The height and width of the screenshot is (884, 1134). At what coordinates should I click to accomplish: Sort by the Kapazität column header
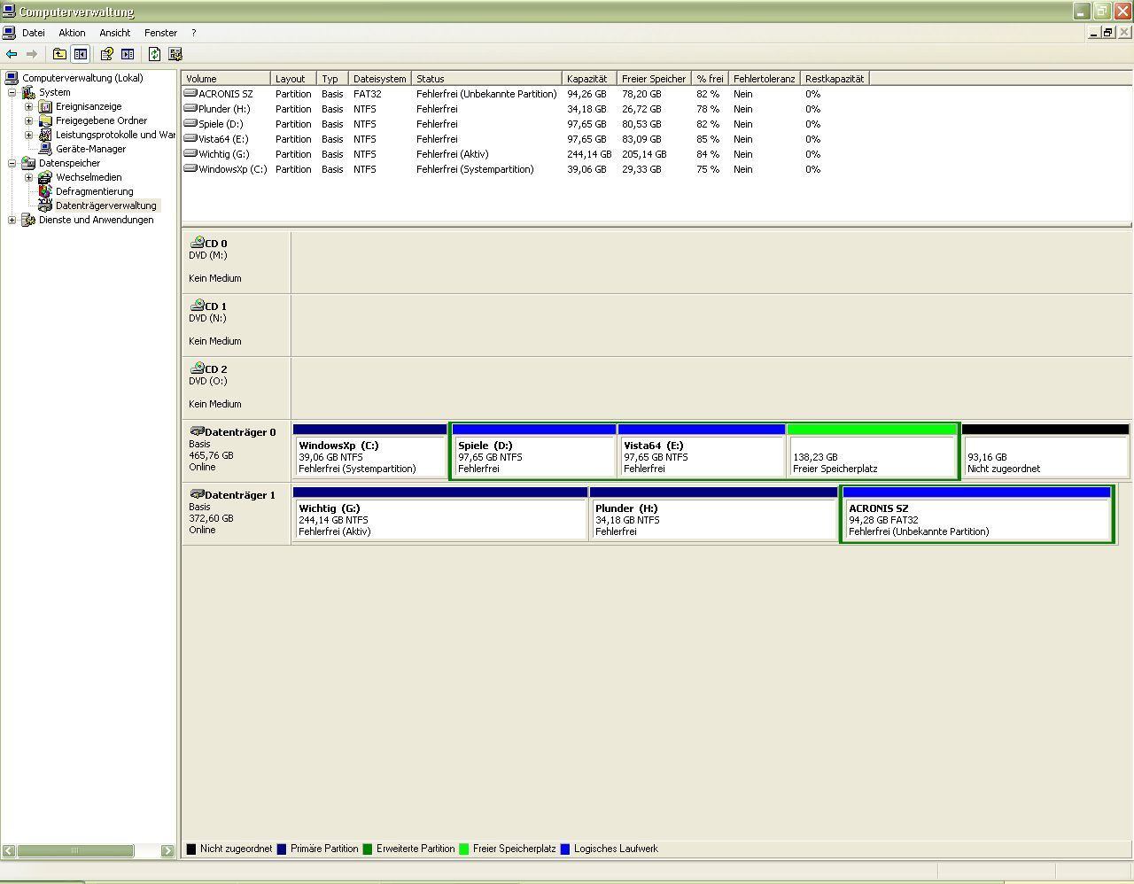point(589,79)
